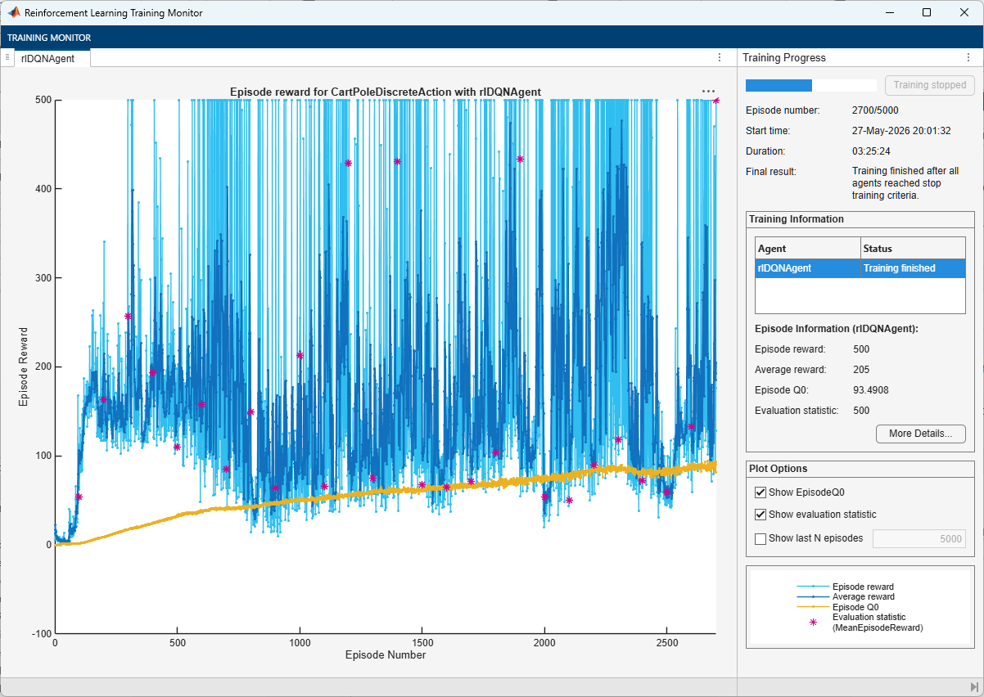Screen dimensions: 984x697
Task: Click the Episode Q0 value 93.4908
Action: click(x=871, y=390)
